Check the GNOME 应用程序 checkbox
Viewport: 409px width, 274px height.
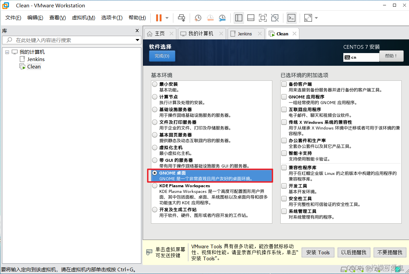click(x=284, y=97)
